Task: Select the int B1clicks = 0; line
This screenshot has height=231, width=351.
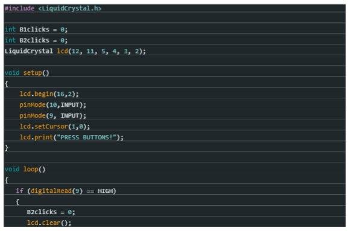Action: (x=36, y=30)
